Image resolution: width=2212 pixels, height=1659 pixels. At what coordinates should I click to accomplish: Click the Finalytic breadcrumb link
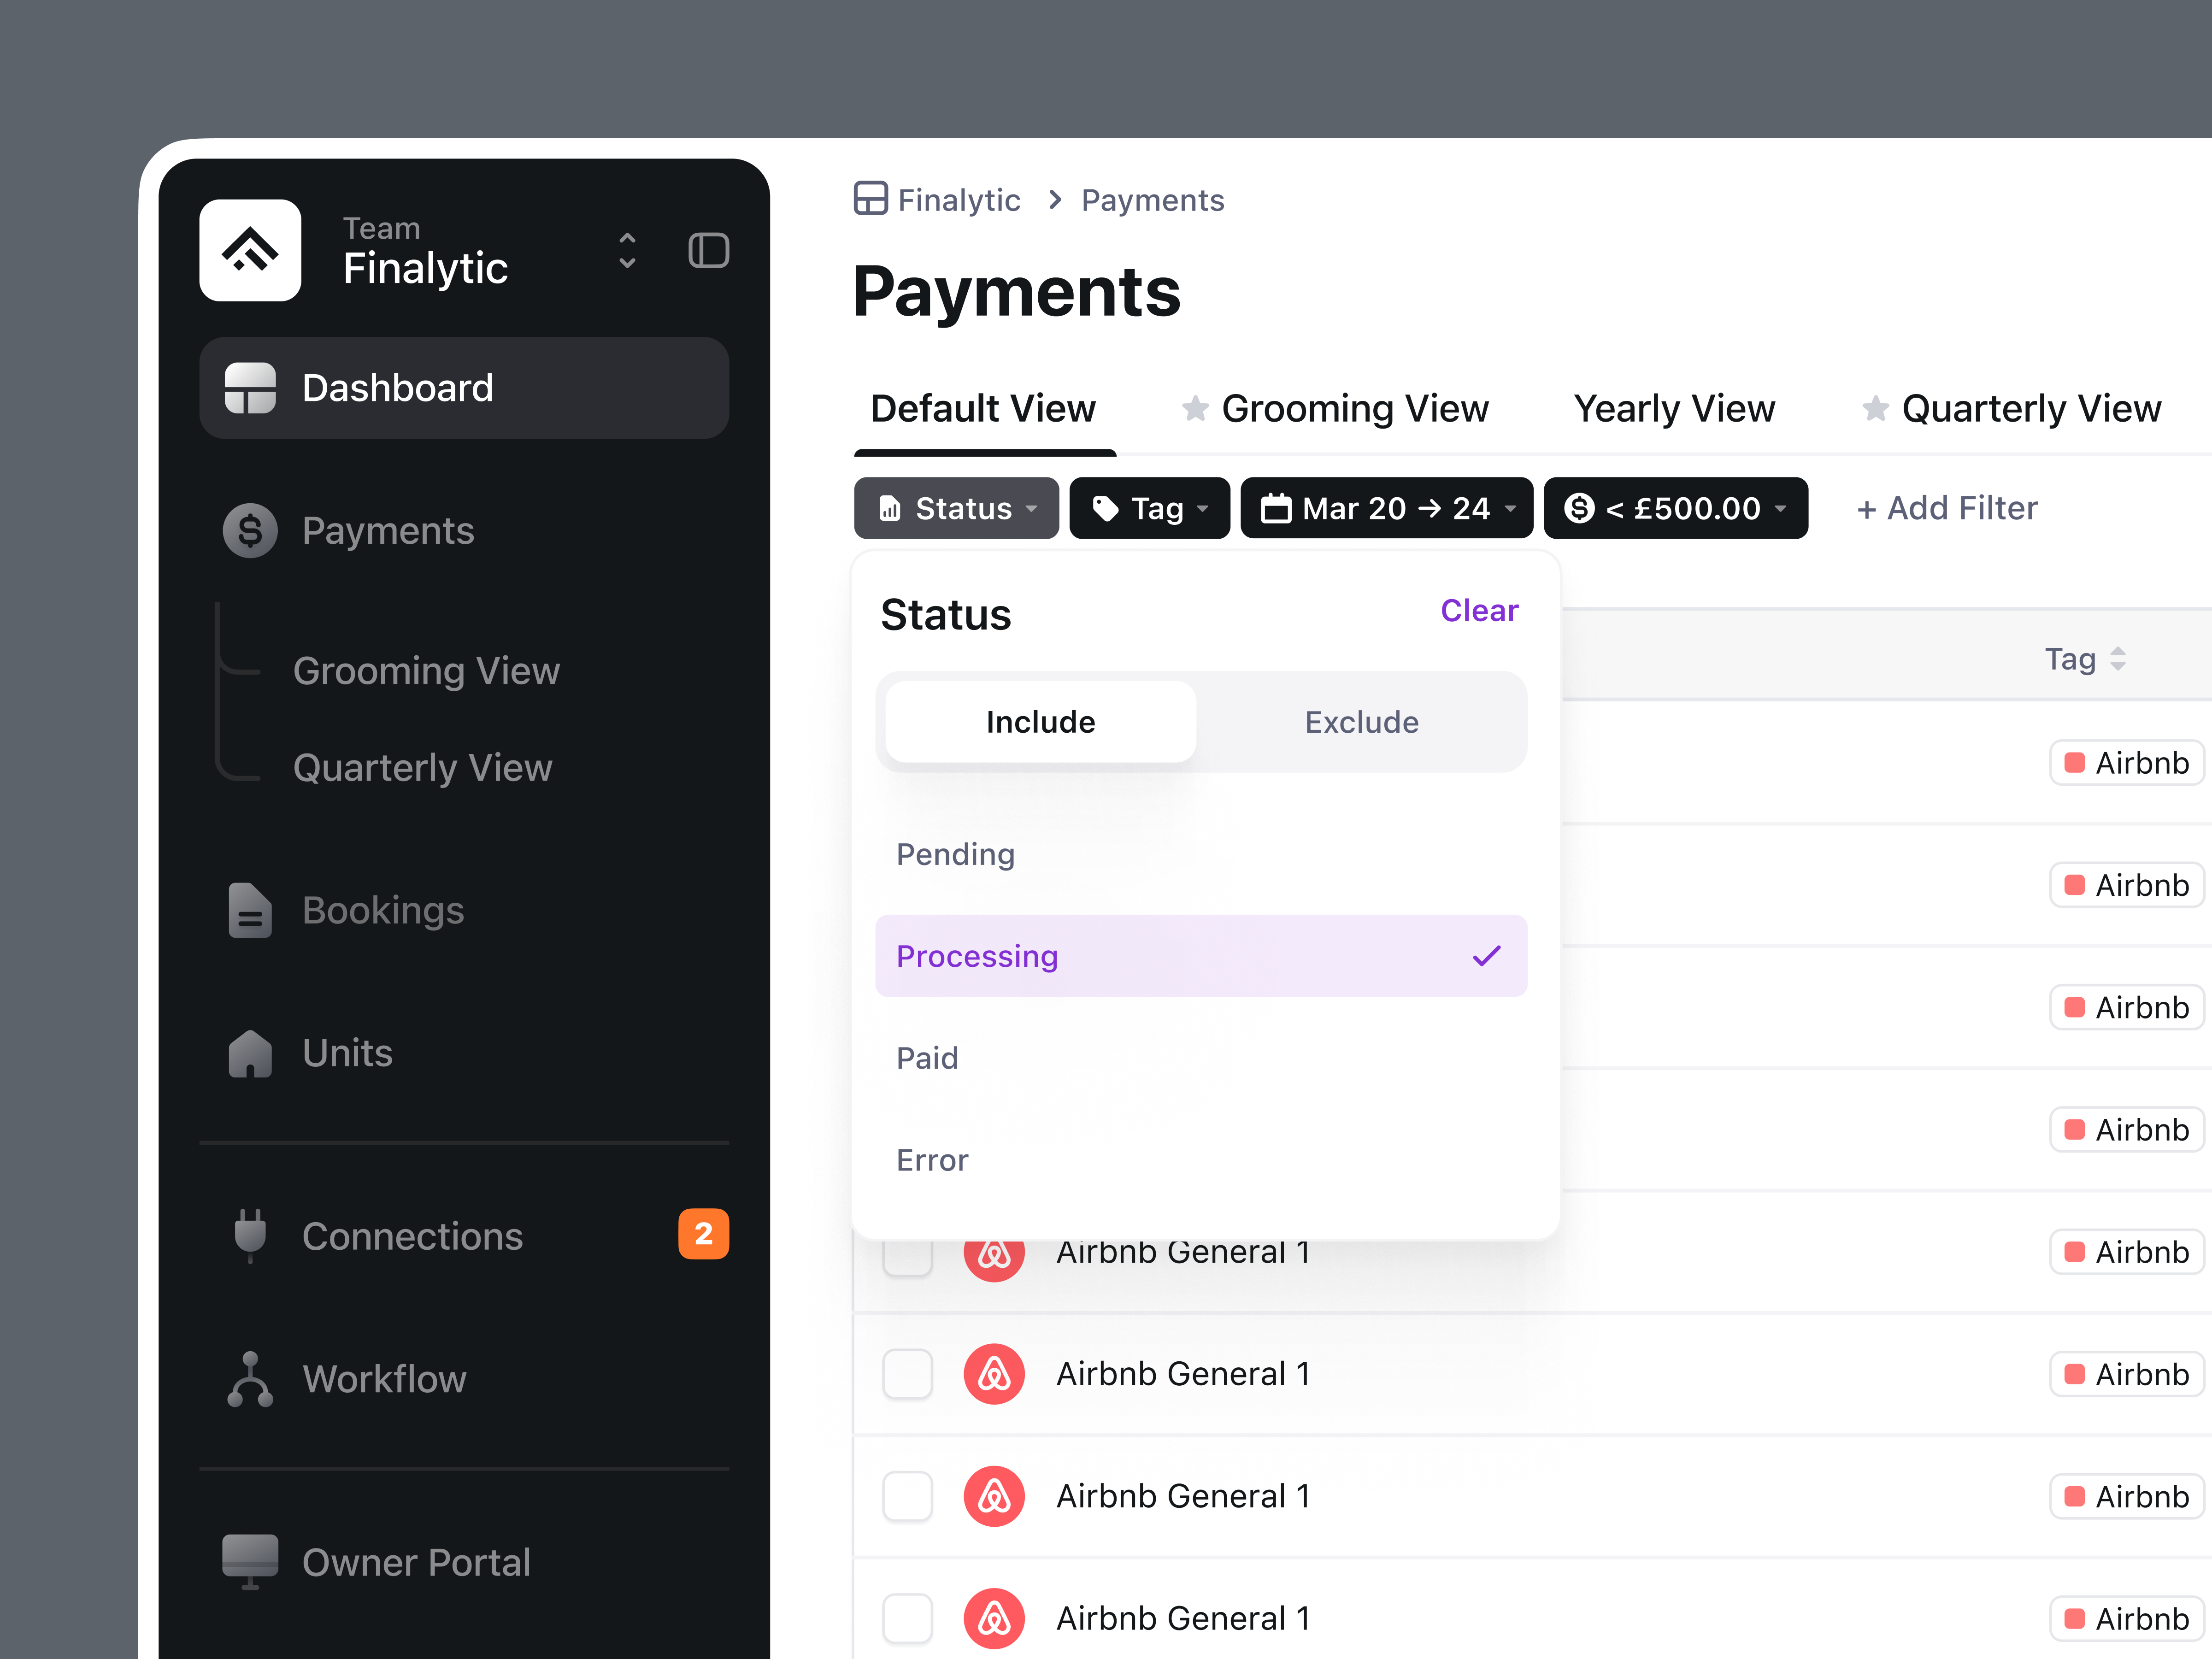tap(958, 200)
